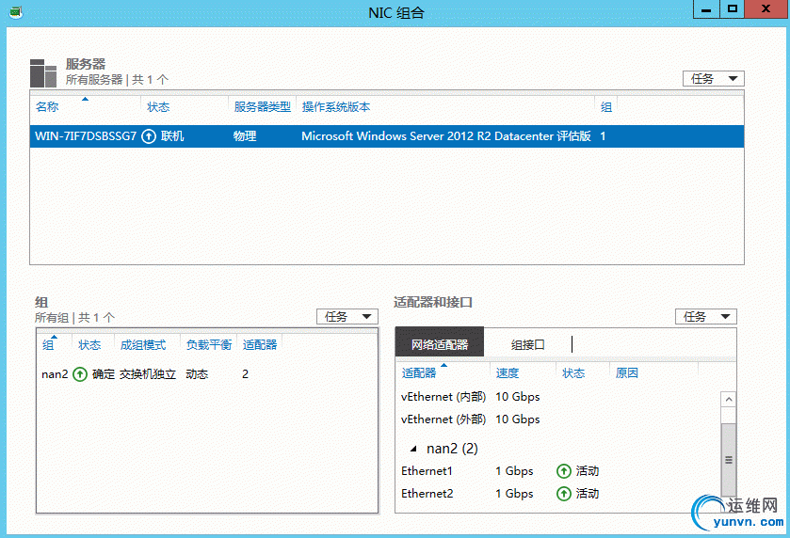The height and width of the screenshot is (538, 790).
Task: Sort servers by 服务器类型 column
Action: (263, 106)
